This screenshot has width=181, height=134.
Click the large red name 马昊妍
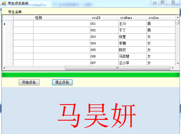[x=97, y=116]
